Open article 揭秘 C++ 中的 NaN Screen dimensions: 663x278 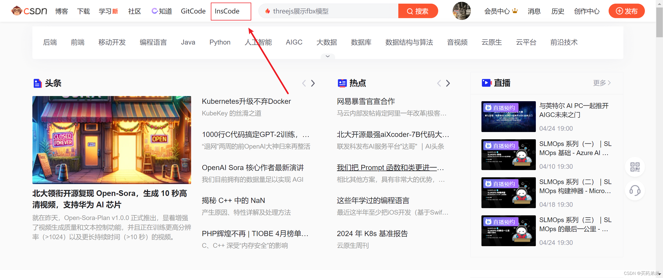(x=233, y=200)
